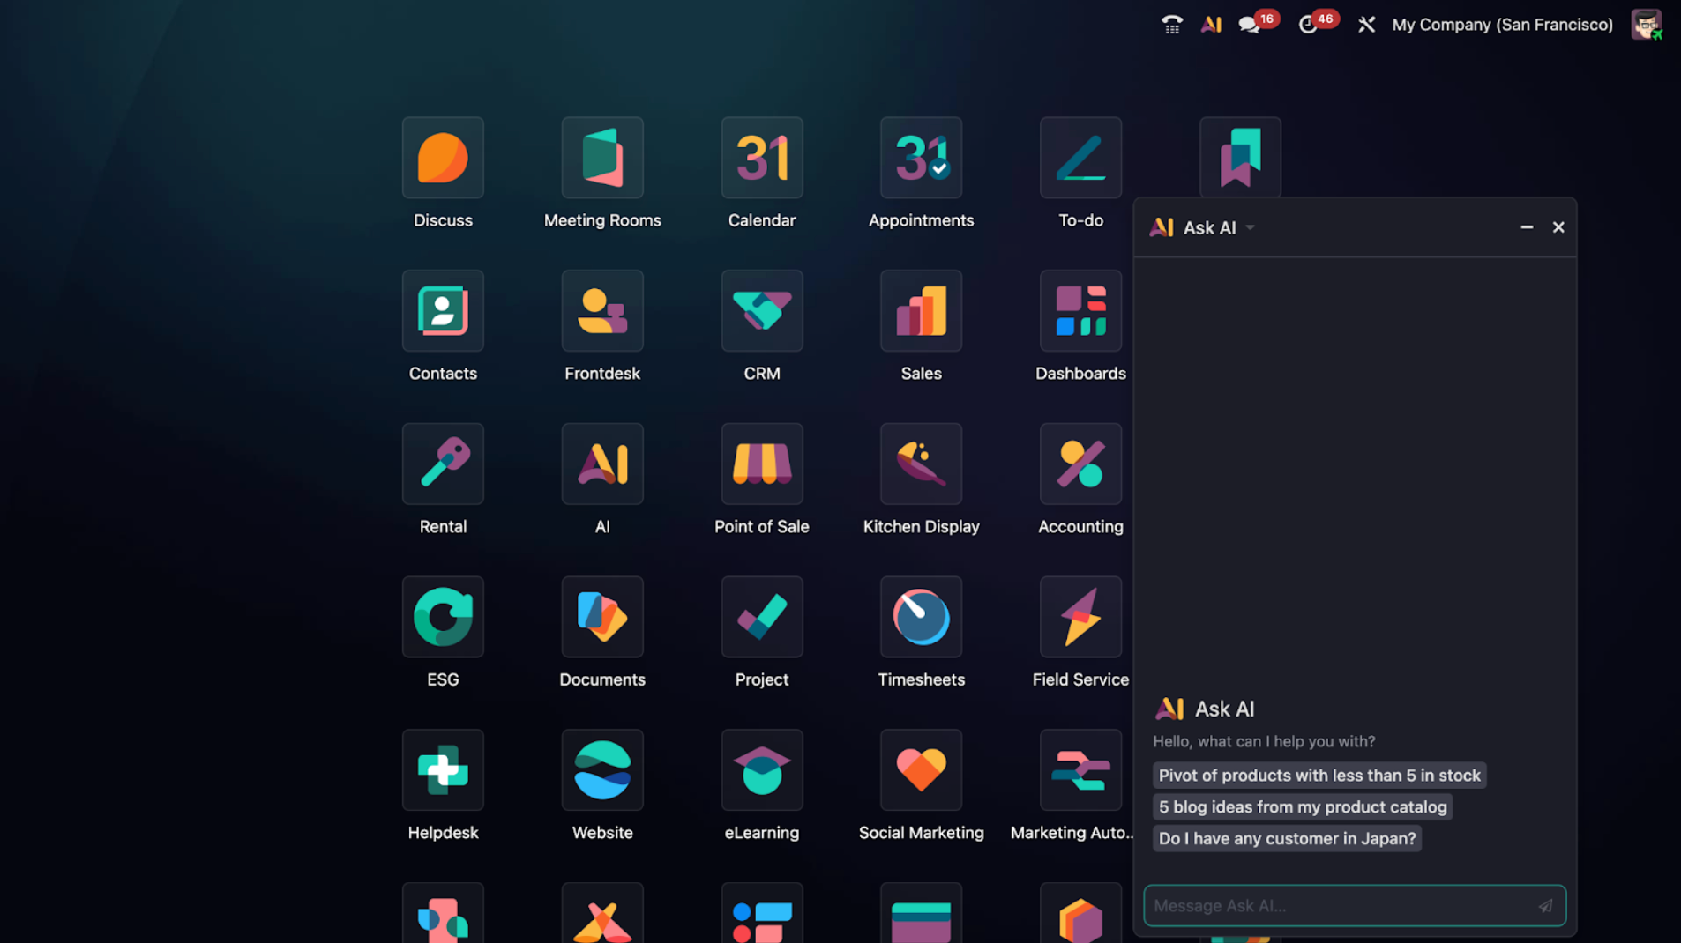Choose 'Do I have any customer in Japan?' suggestion
The height and width of the screenshot is (943, 1681).
1287,839
